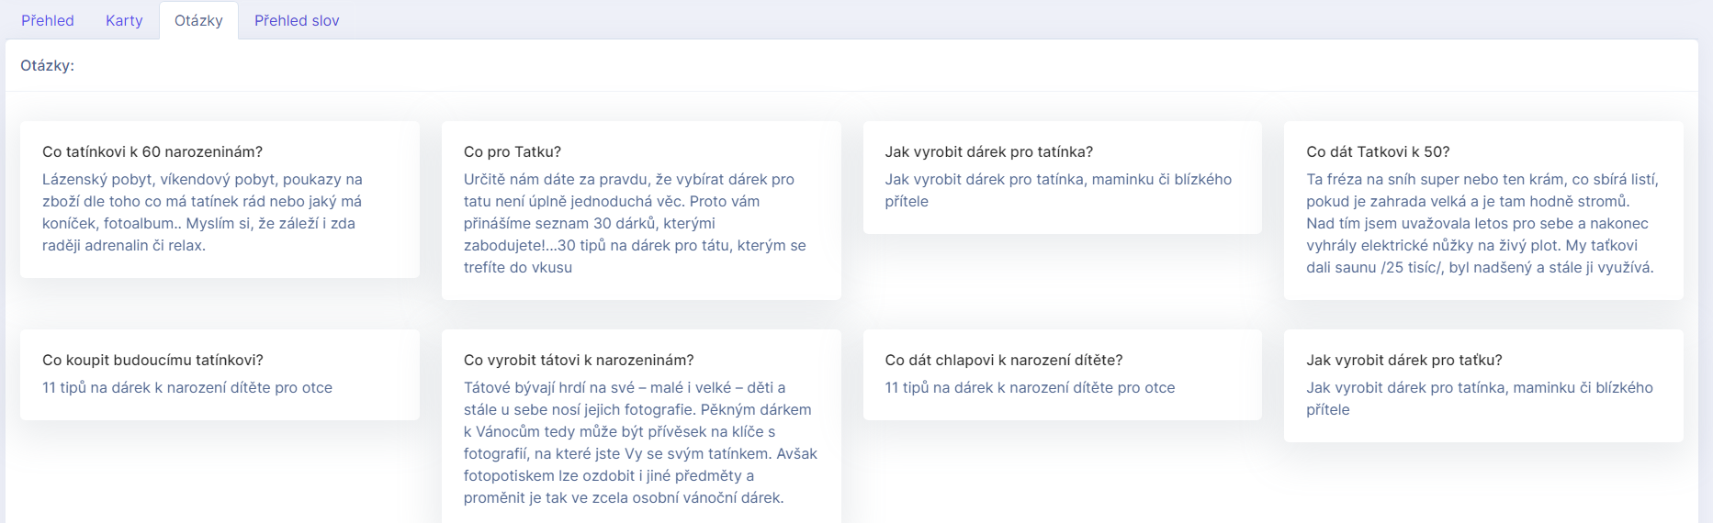Click the 'Otázky:' section header label
This screenshot has height=523, width=1713.
pyautogui.click(x=48, y=65)
